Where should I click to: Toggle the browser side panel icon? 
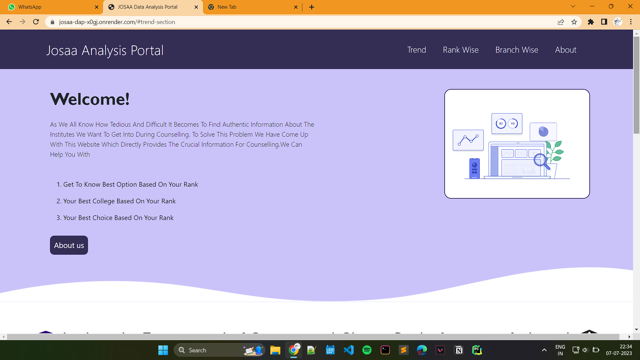point(604,22)
